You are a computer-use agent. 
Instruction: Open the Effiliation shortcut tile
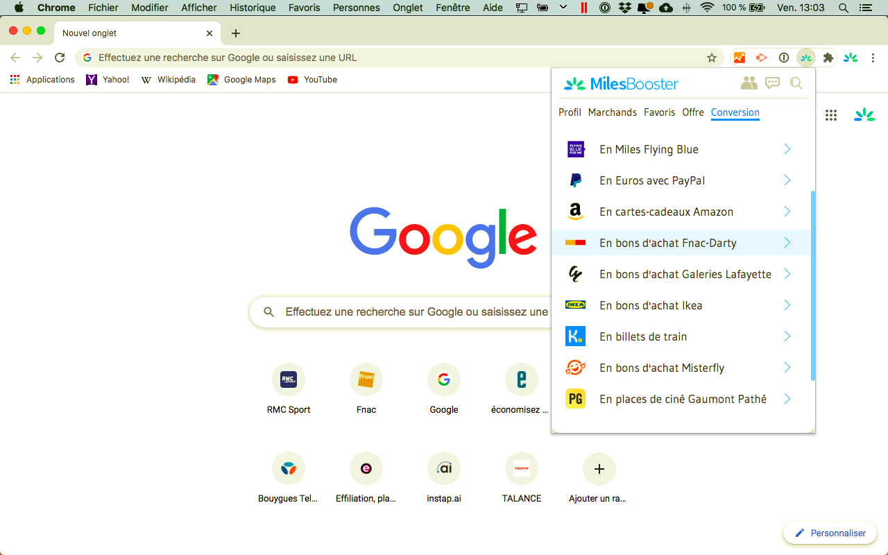point(366,477)
